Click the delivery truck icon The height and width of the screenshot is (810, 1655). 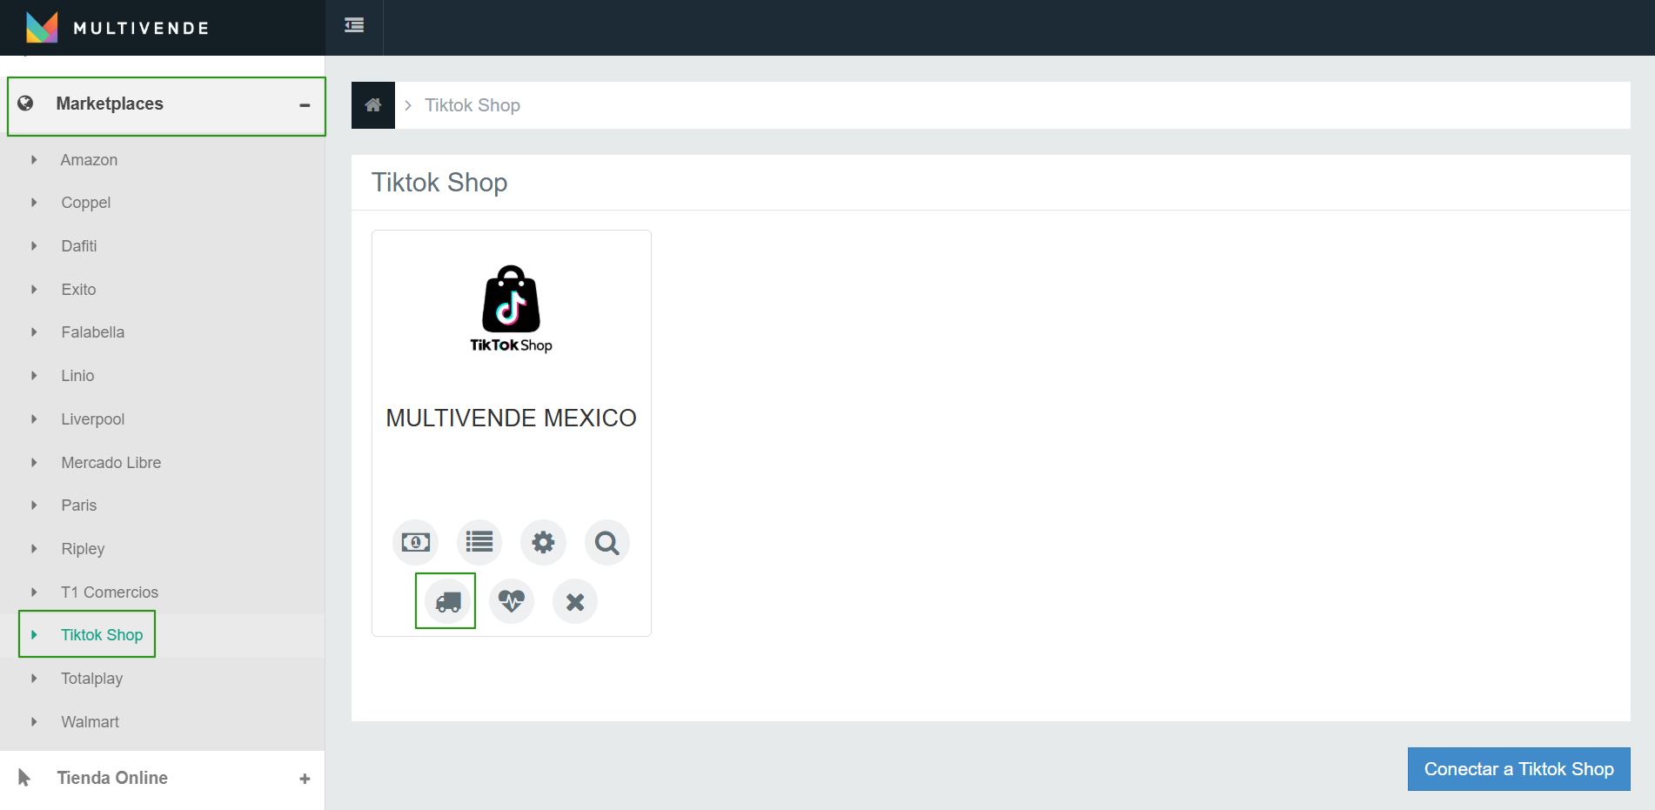(x=447, y=601)
